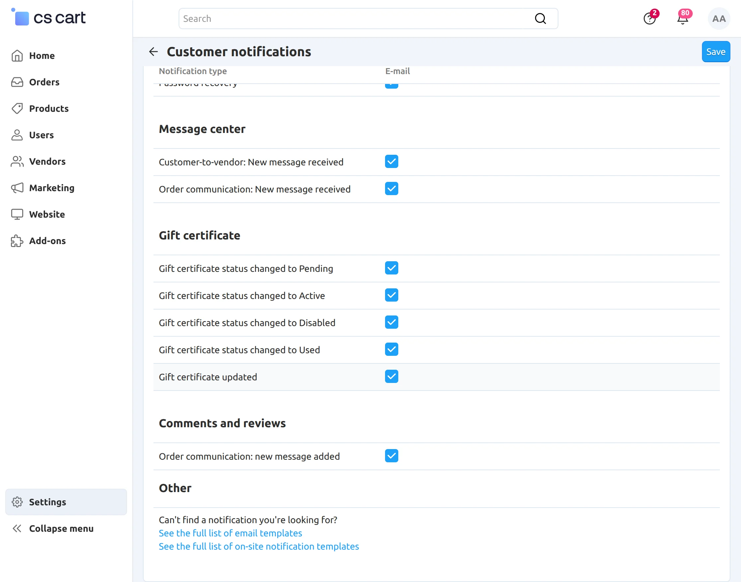Open the AA user avatar menu
Image resolution: width=741 pixels, height=582 pixels.
[x=719, y=19]
